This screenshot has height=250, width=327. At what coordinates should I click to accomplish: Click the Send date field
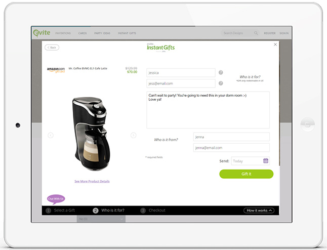(x=250, y=161)
